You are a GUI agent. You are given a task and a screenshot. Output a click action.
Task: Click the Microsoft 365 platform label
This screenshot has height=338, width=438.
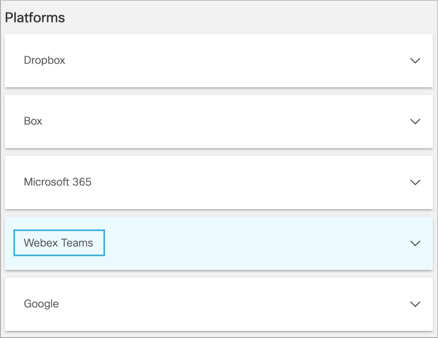click(x=57, y=182)
